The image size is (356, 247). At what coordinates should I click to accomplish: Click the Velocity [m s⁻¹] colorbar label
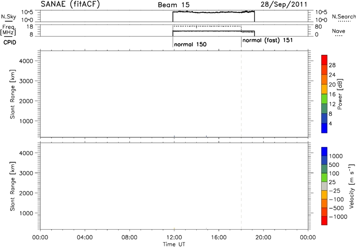tap(352, 186)
